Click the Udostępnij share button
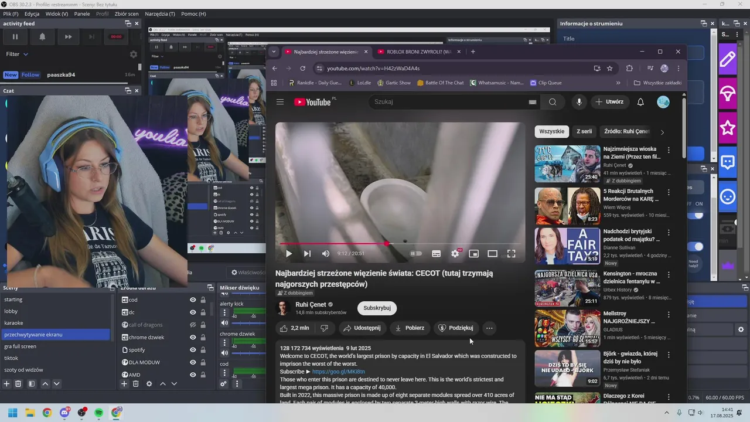The height and width of the screenshot is (422, 750). (x=362, y=328)
